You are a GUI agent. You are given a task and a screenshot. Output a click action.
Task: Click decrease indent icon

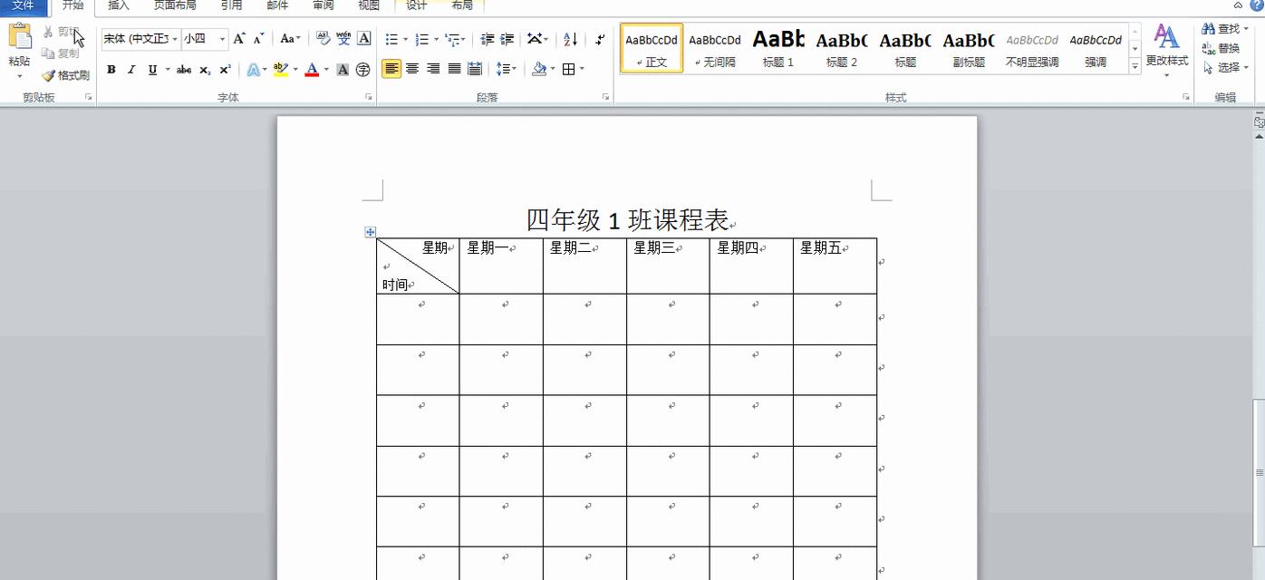(488, 39)
